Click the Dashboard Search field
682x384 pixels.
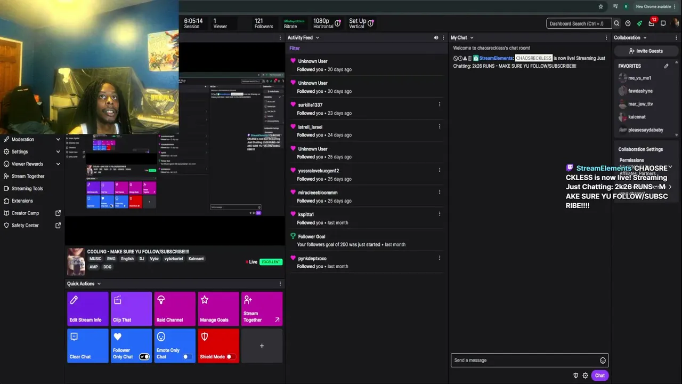pyautogui.click(x=579, y=23)
